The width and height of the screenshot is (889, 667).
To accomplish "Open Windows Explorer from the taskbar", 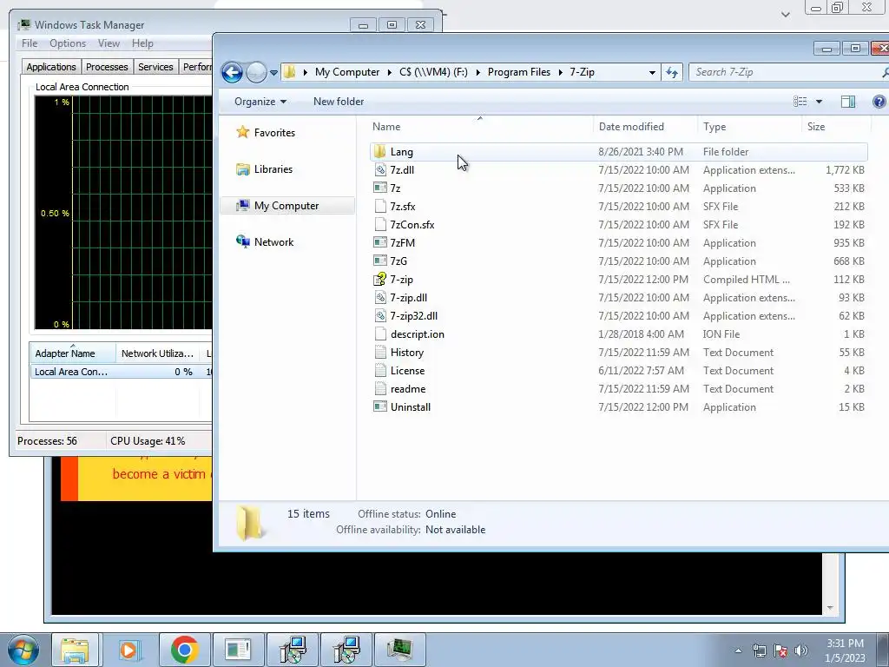I will point(75,650).
